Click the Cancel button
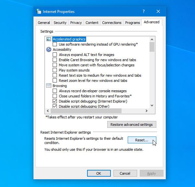This screenshot has width=195, height=187. click(x=125, y=173)
